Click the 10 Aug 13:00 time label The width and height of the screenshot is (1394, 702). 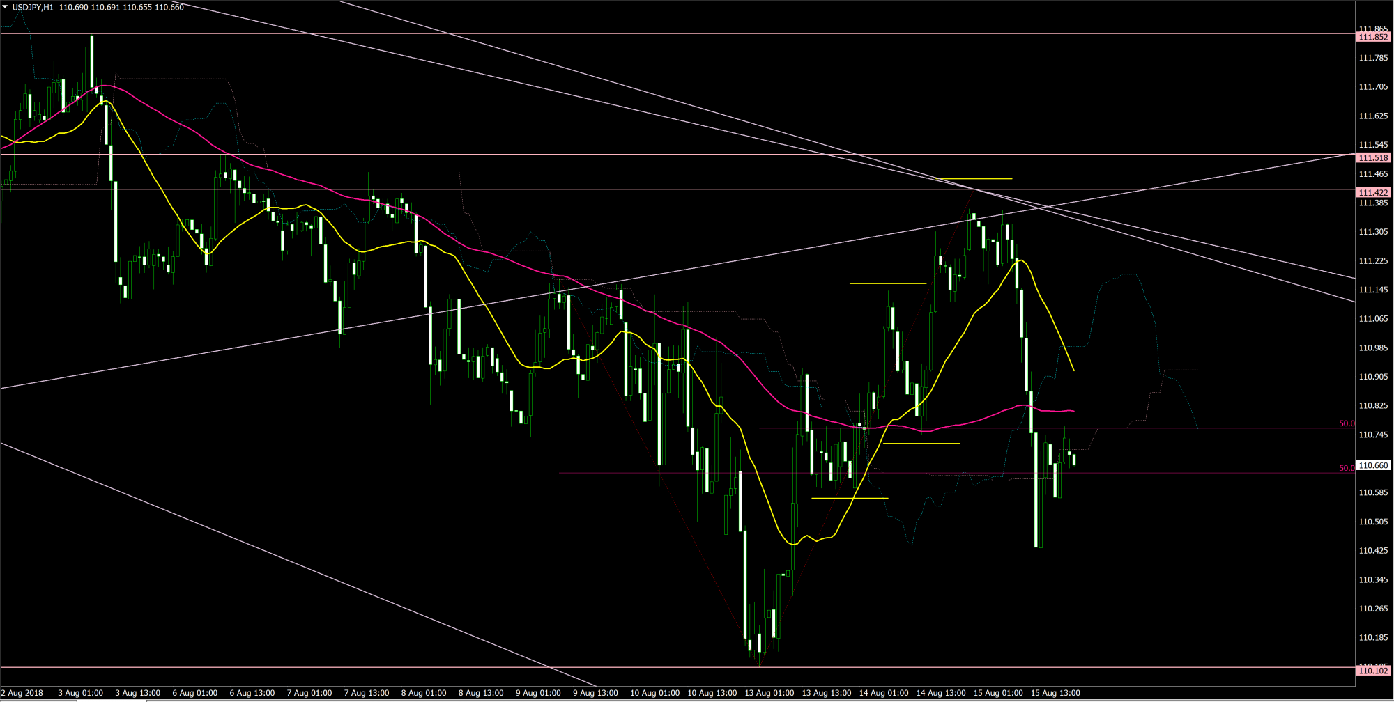pos(712,693)
